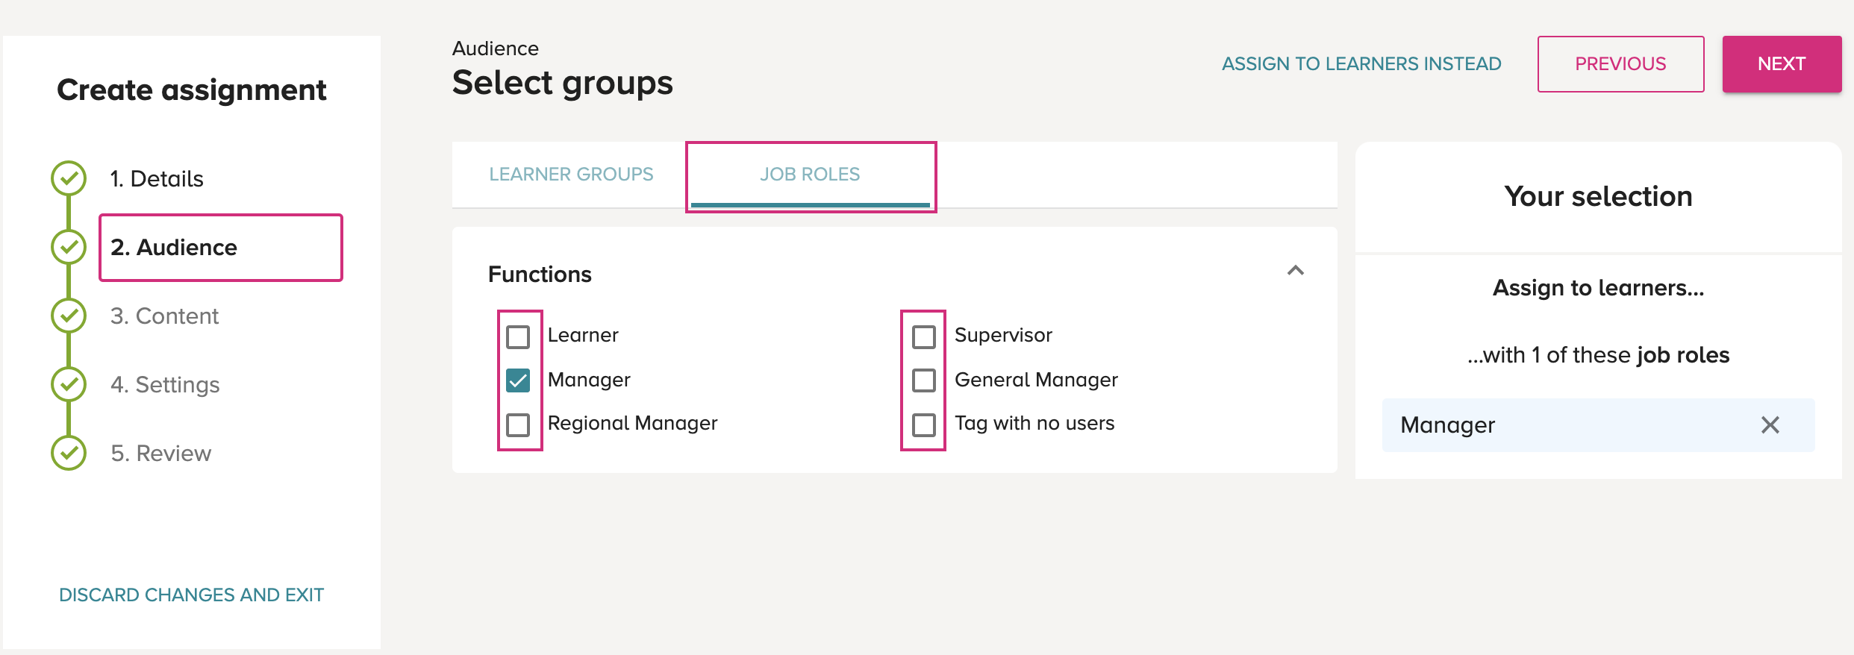Check the Regional Manager job role
1854x655 pixels.
(518, 424)
